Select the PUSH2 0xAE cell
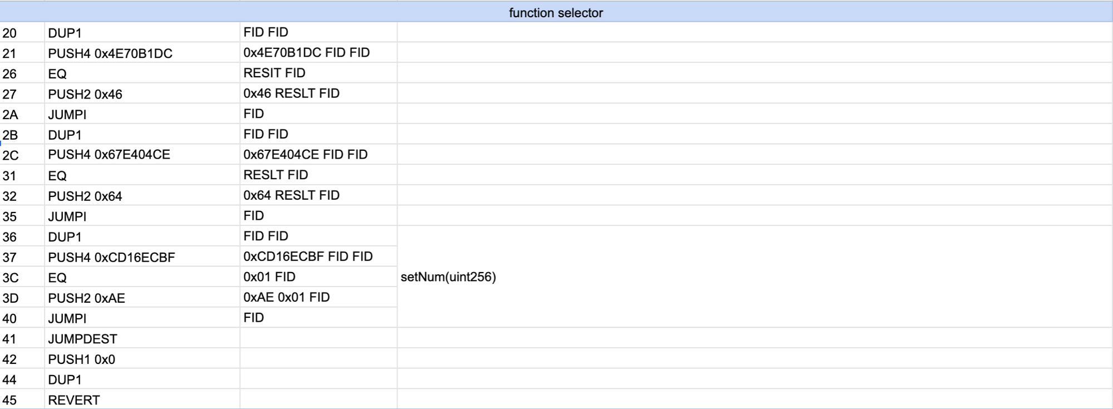 click(142, 298)
